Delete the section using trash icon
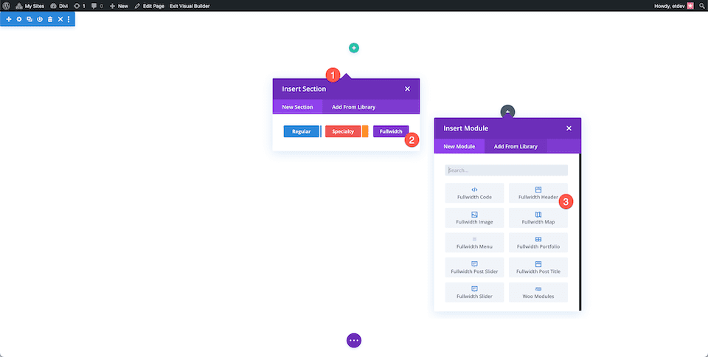Screen dimensions: 708x357 coord(50,19)
